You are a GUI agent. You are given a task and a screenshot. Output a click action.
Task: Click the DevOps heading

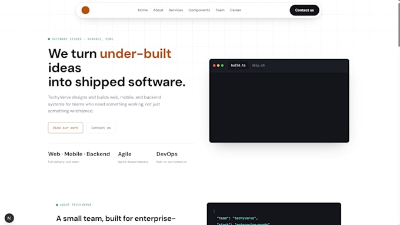[x=167, y=154]
